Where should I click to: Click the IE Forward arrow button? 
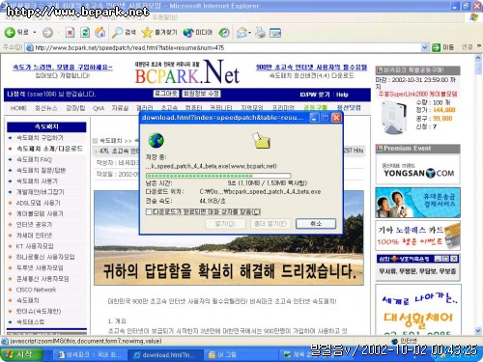tap(47, 33)
